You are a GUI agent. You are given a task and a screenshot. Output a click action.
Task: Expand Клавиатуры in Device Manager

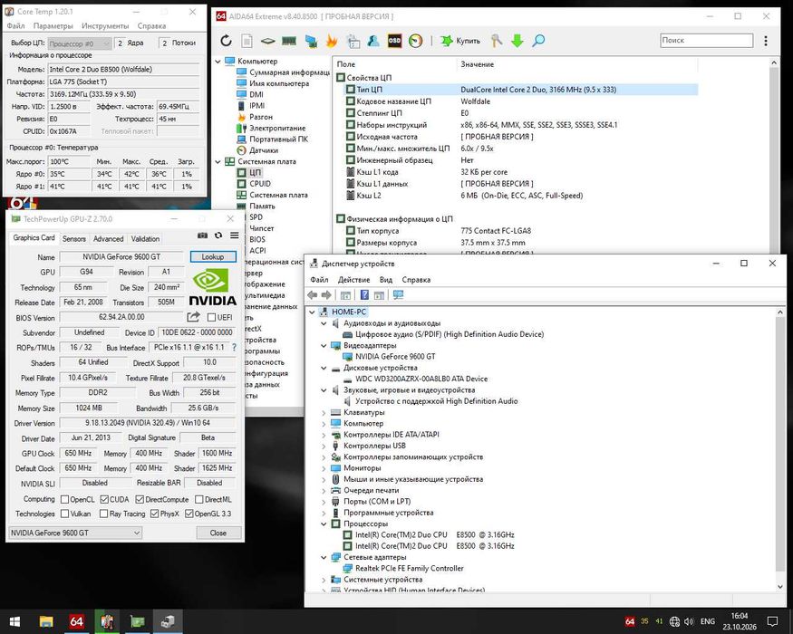pos(324,413)
